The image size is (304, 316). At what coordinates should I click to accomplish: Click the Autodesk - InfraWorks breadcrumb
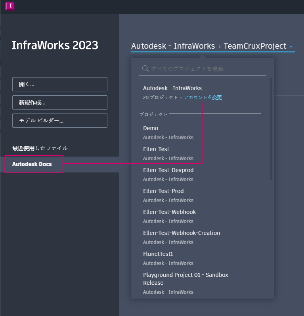click(173, 46)
